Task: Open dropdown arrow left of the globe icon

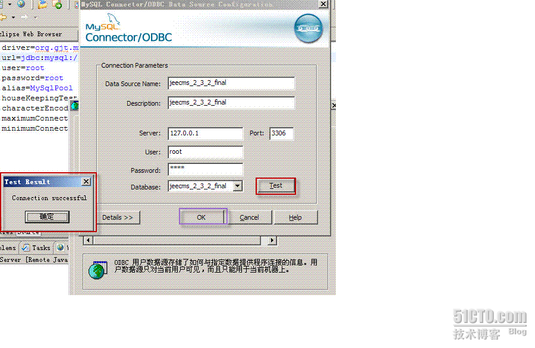Action: pos(10,4)
